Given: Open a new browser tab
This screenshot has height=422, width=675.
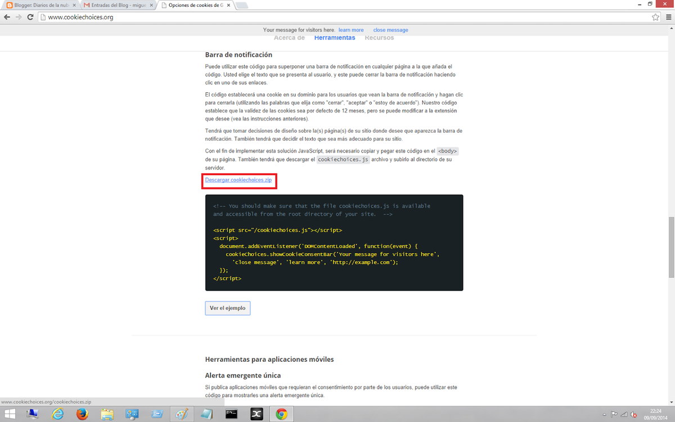Looking at the screenshot, I should click(x=241, y=5).
